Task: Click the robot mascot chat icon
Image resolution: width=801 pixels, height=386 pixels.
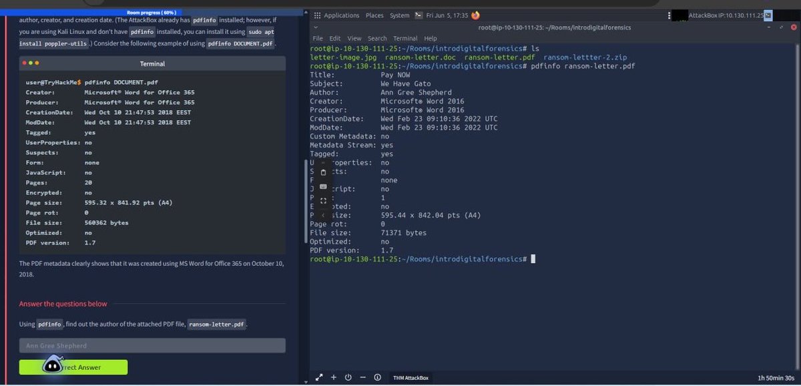Action: click(53, 365)
